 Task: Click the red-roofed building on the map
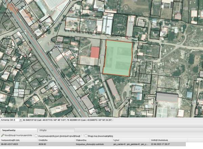coord(95,52)
